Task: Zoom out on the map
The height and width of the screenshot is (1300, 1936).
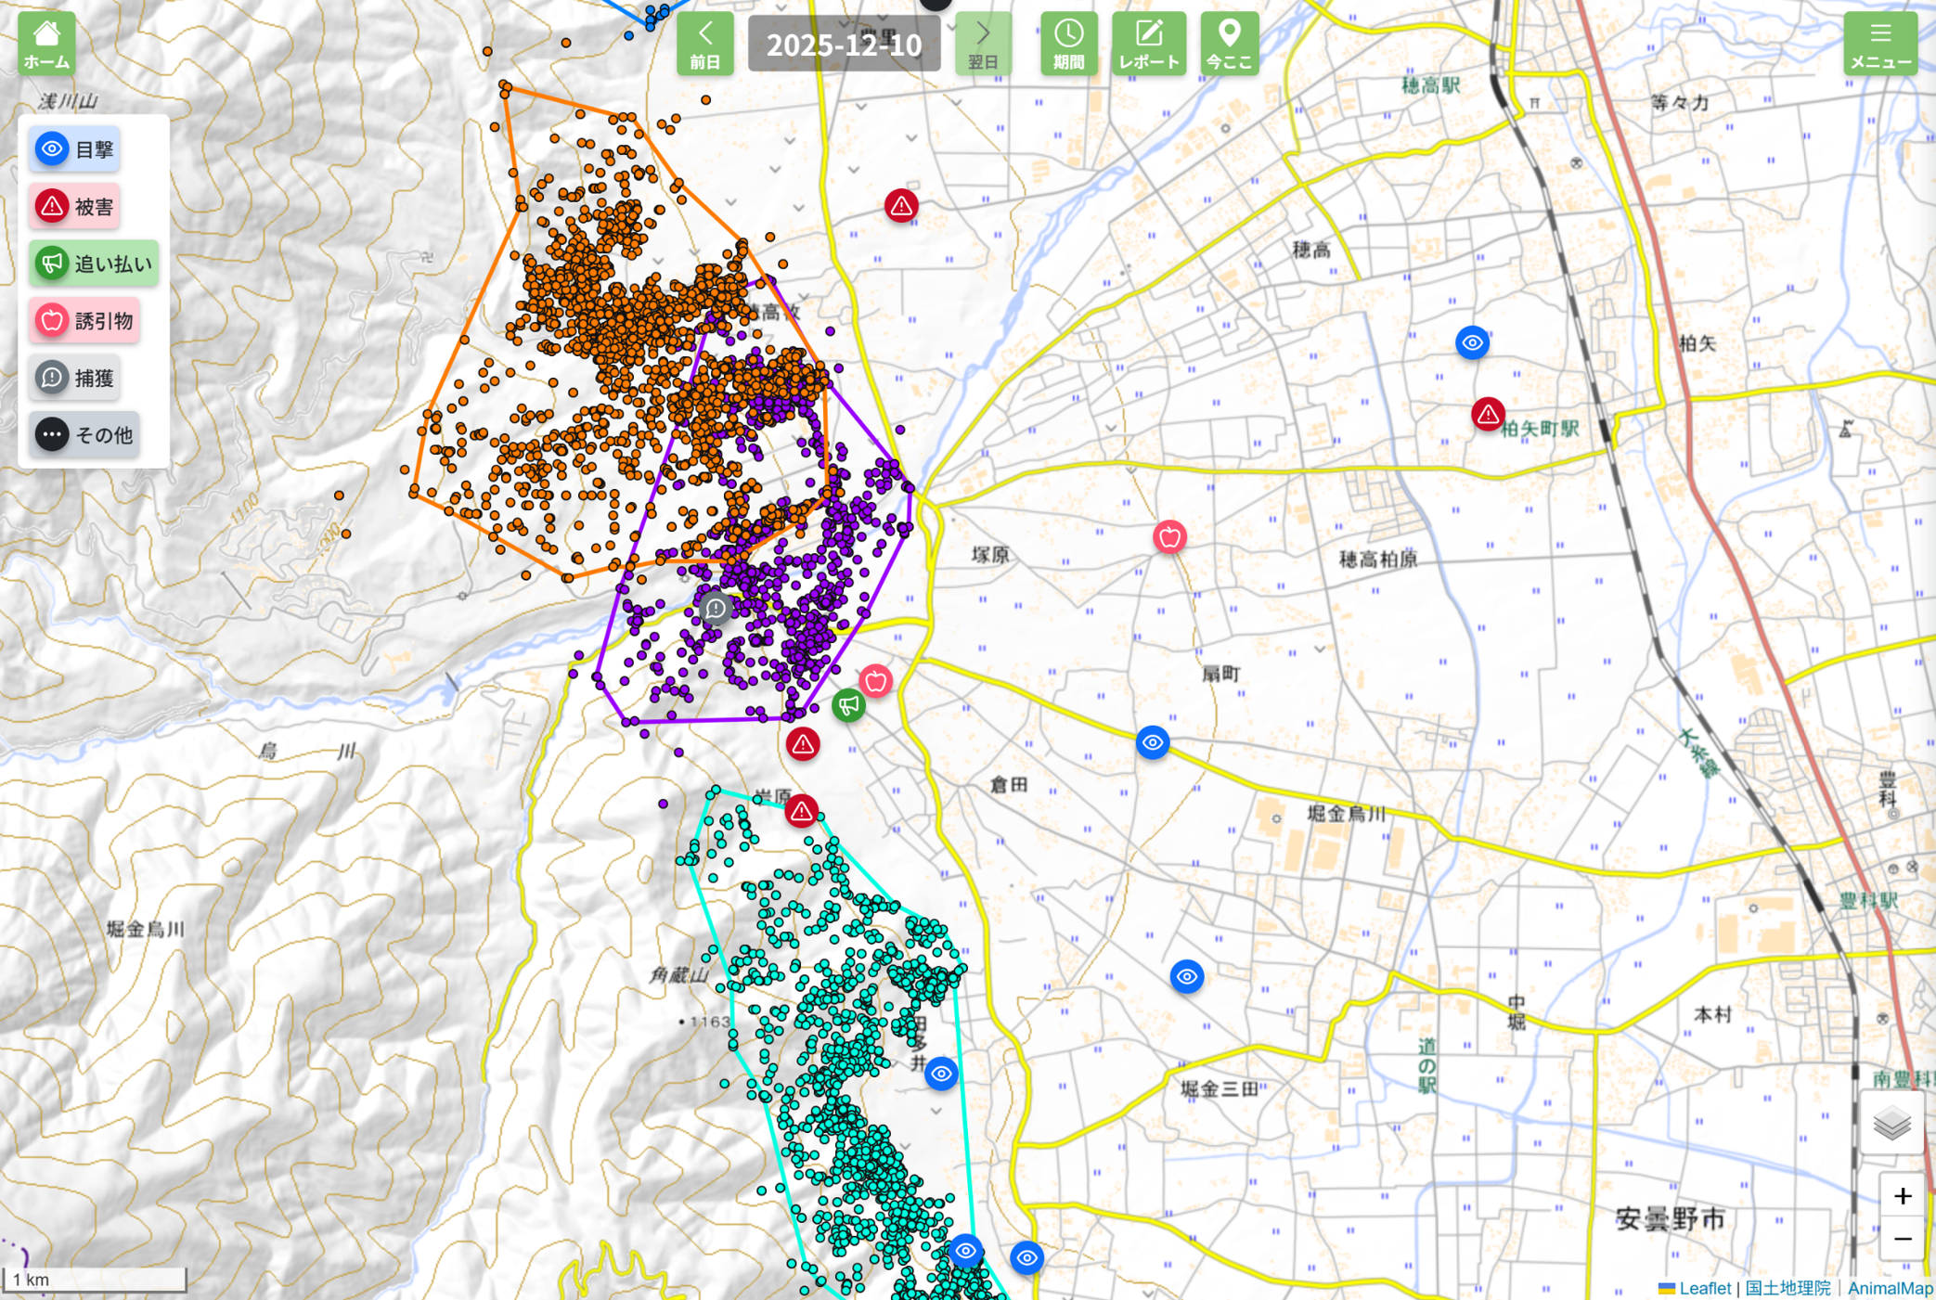Action: click(x=1902, y=1239)
